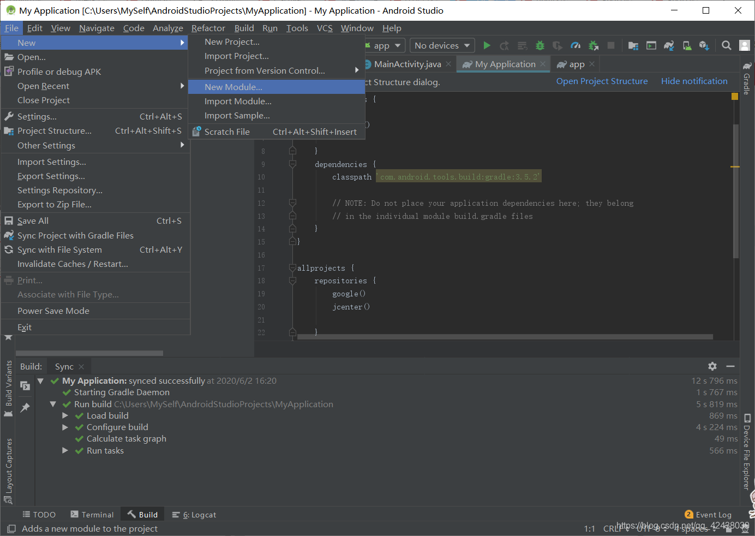Click the green Run app play icon
Viewport: 755px width, 536px height.
point(487,46)
